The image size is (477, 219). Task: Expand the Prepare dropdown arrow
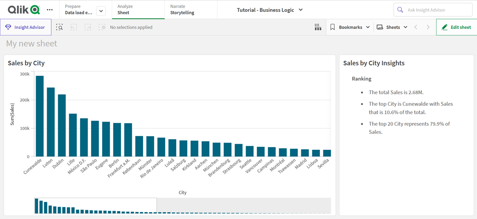[x=101, y=11]
